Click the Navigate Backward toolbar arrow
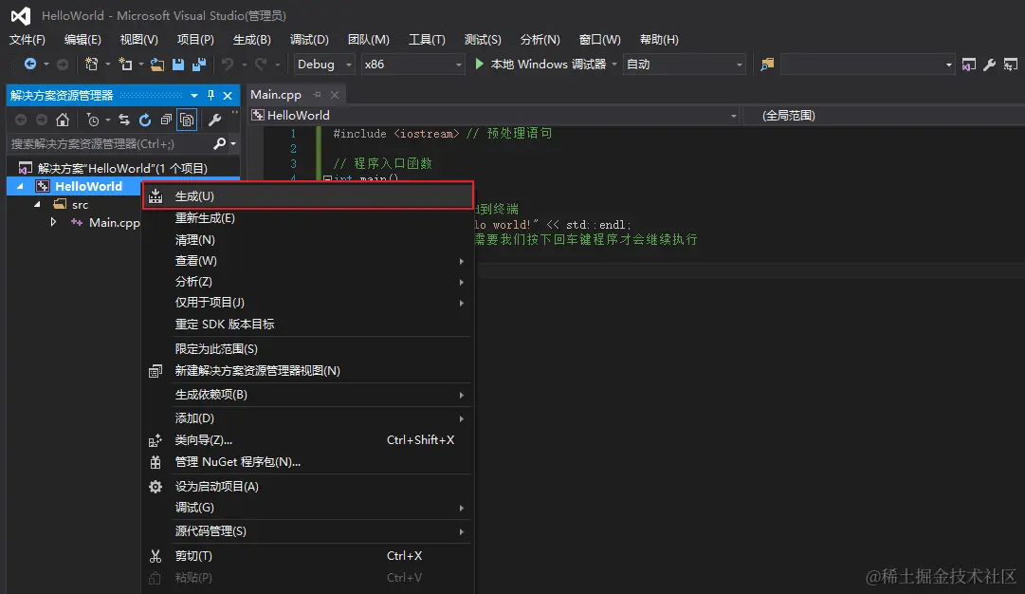 pyautogui.click(x=30, y=65)
